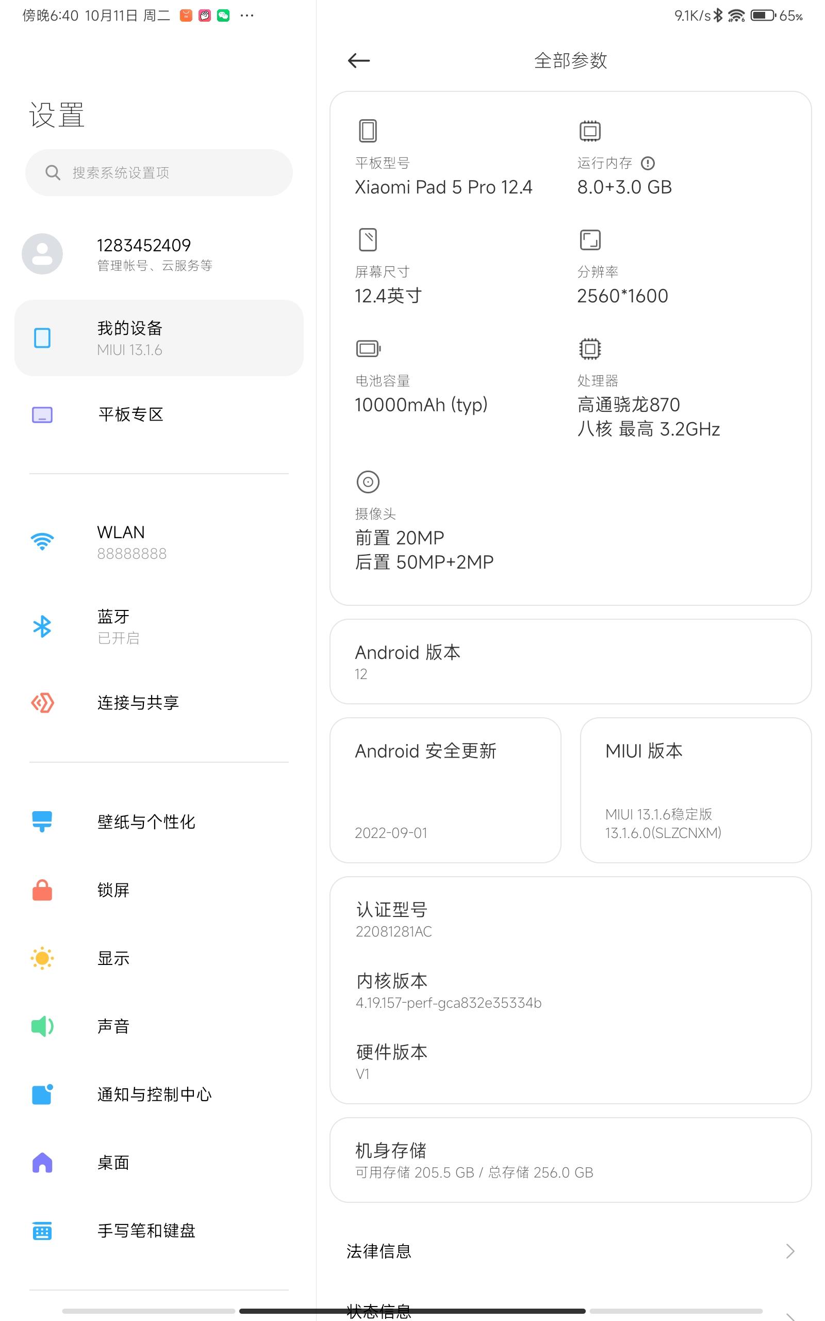
Task: Tap the 后置 50MP+2MP camera text
Action: click(424, 562)
